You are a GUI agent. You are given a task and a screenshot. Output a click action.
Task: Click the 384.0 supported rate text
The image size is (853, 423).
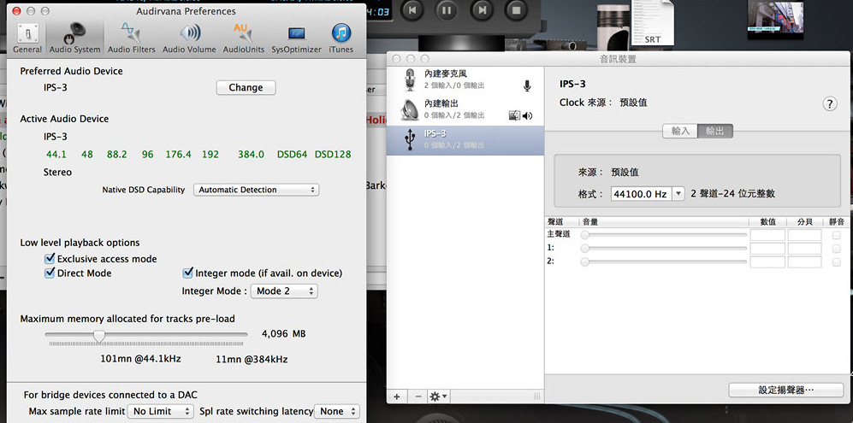coord(251,155)
